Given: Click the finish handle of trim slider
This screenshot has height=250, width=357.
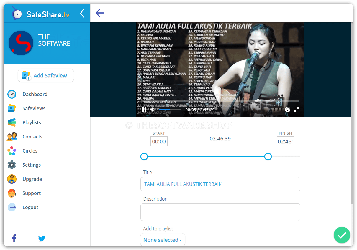Looking at the screenshot, I should [x=268, y=156].
